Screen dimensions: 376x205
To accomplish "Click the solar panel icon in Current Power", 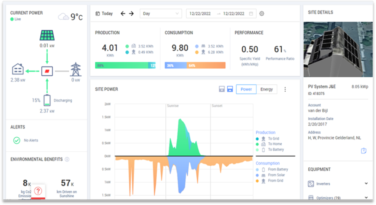I will 46,36.
